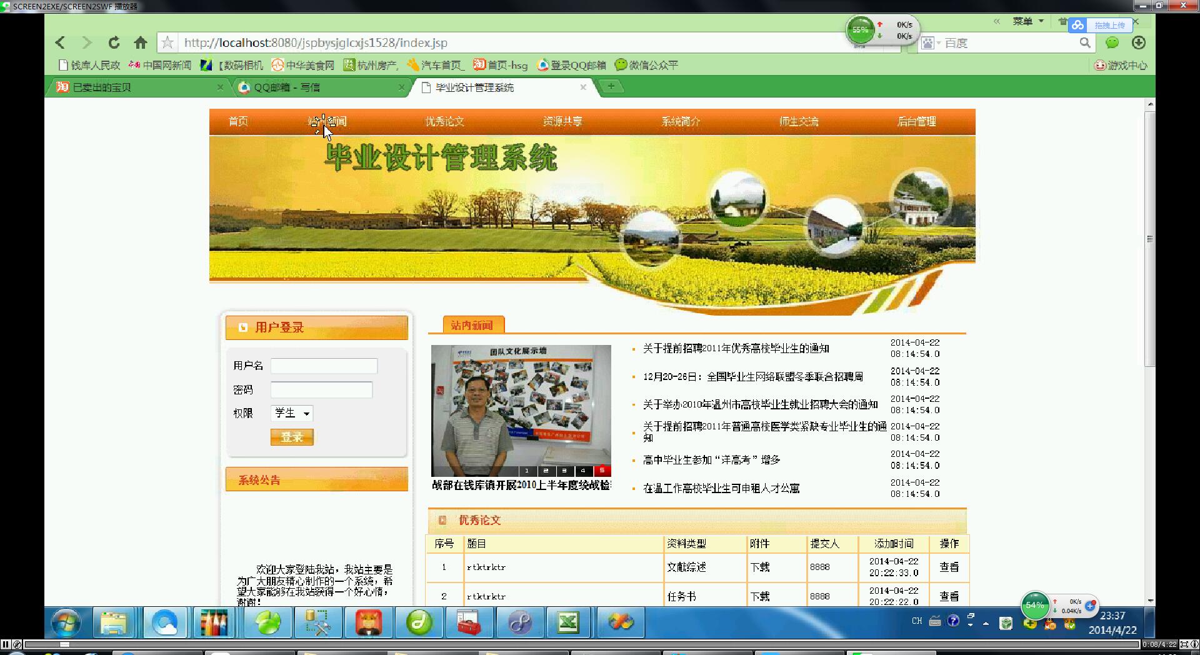
Task: Click the address bar URL
Action: click(316, 42)
